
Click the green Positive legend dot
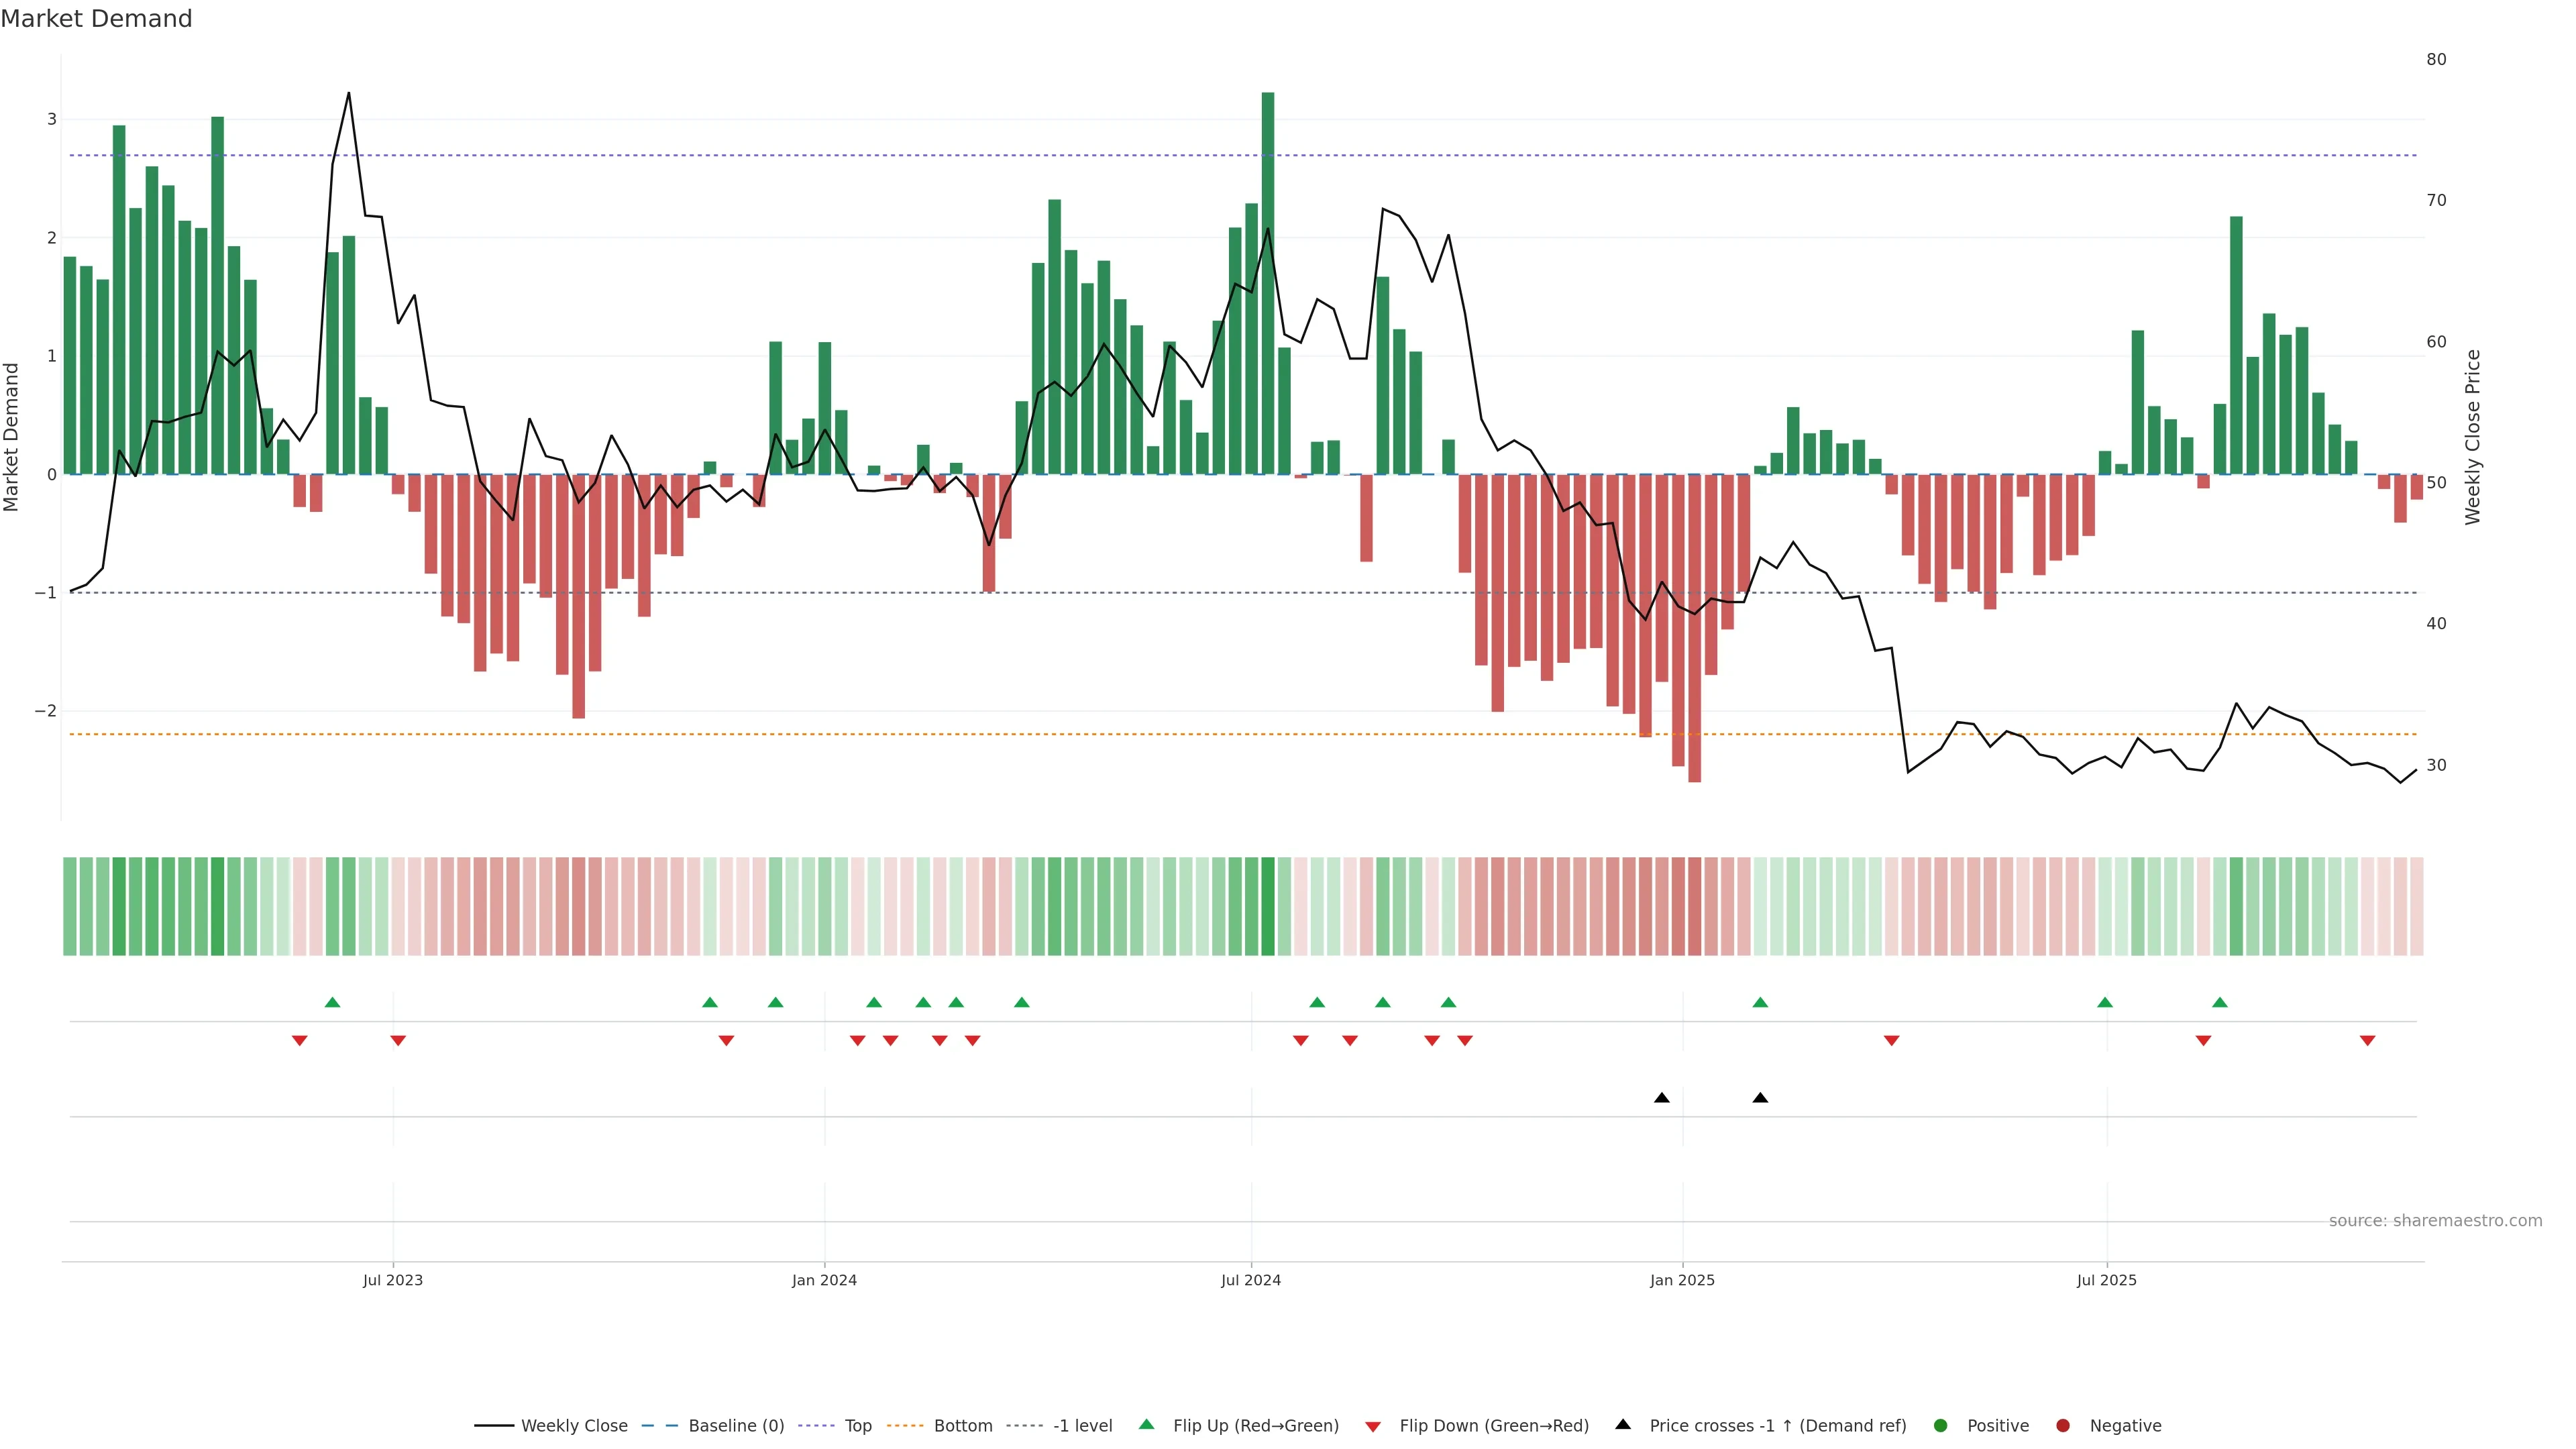click(1940, 1425)
